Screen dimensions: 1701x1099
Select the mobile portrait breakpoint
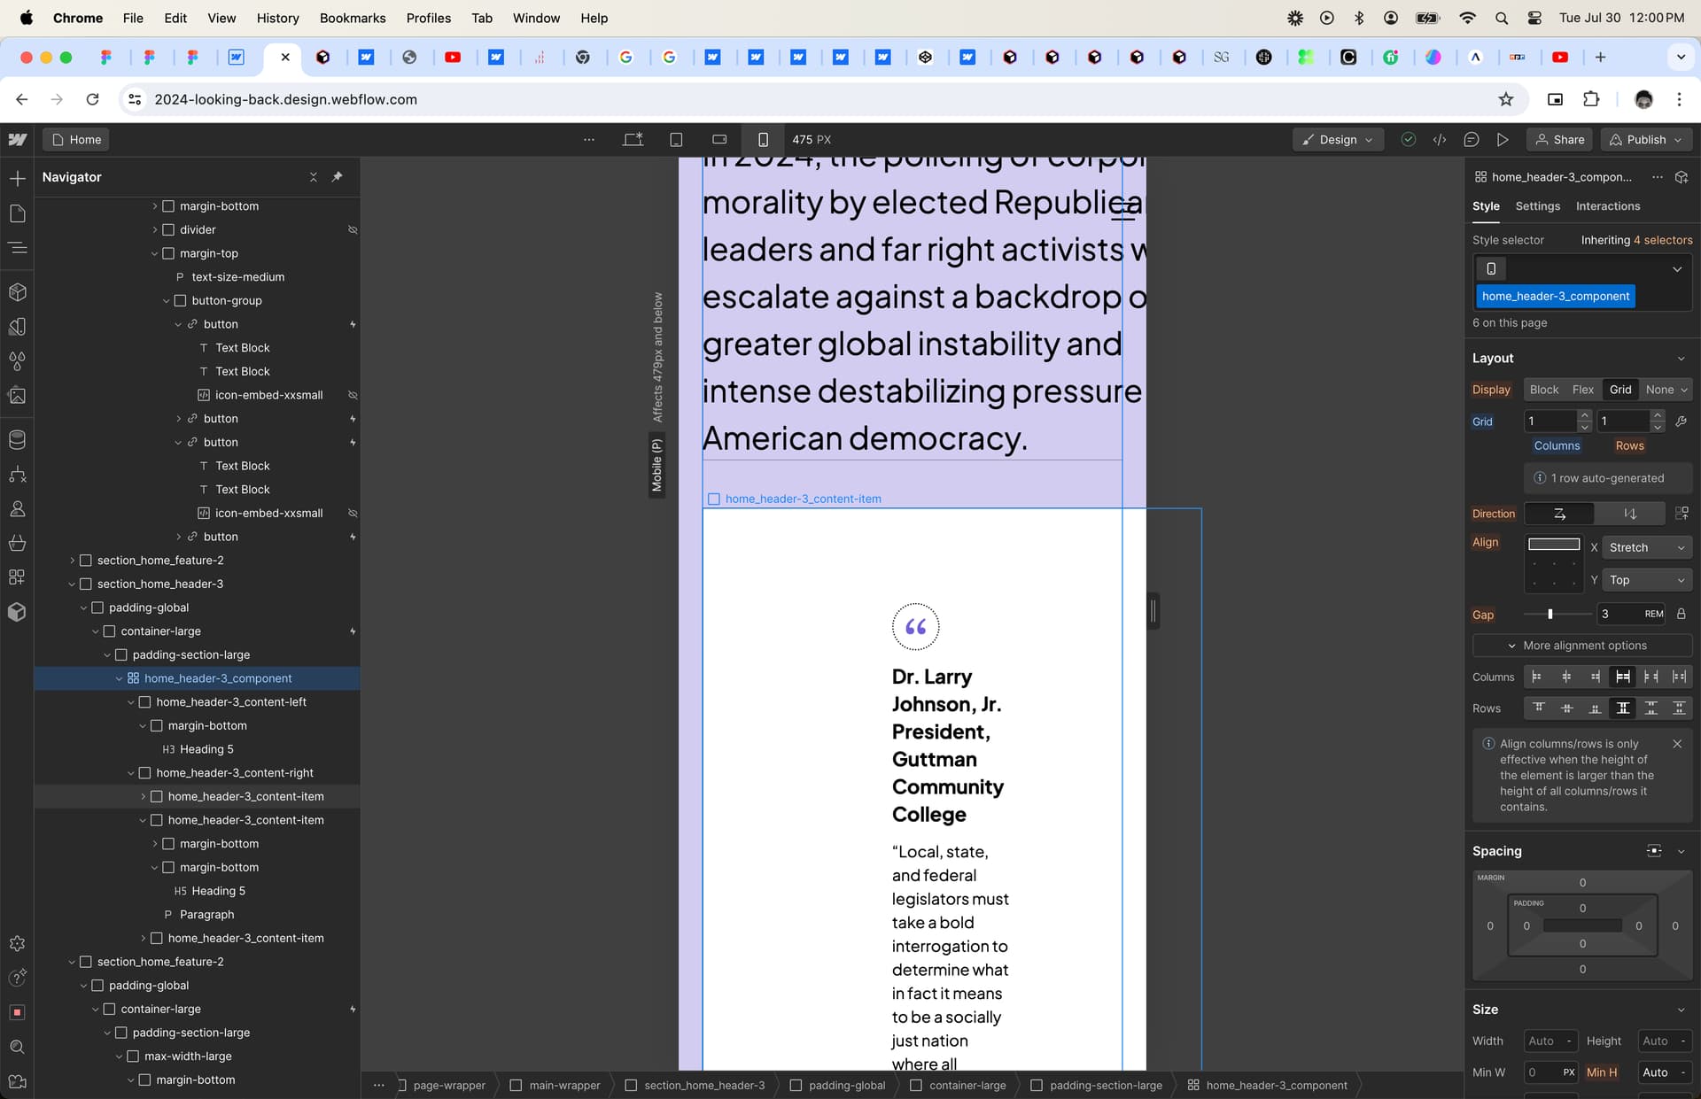point(763,140)
